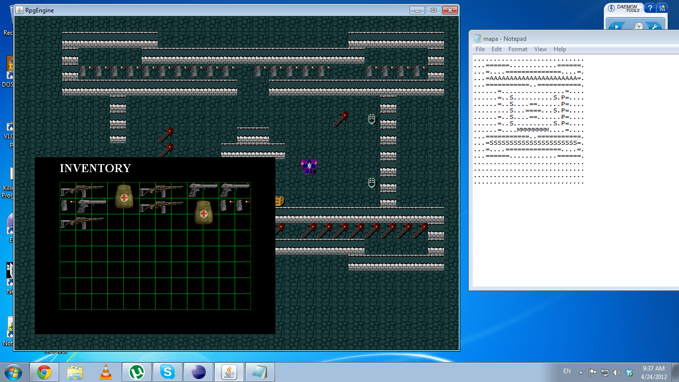
Task: Open the Edit menu in Notepad
Action: click(497, 49)
